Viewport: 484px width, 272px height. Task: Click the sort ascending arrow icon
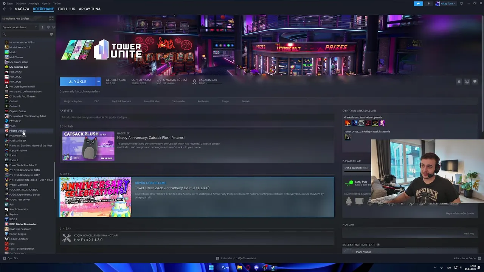(42, 27)
